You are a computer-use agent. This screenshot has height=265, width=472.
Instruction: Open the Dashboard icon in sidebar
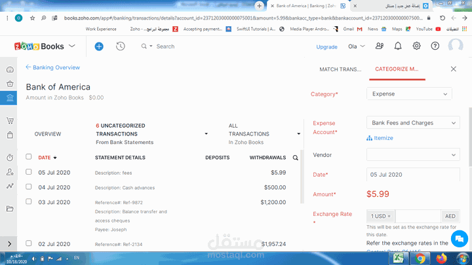10,70
